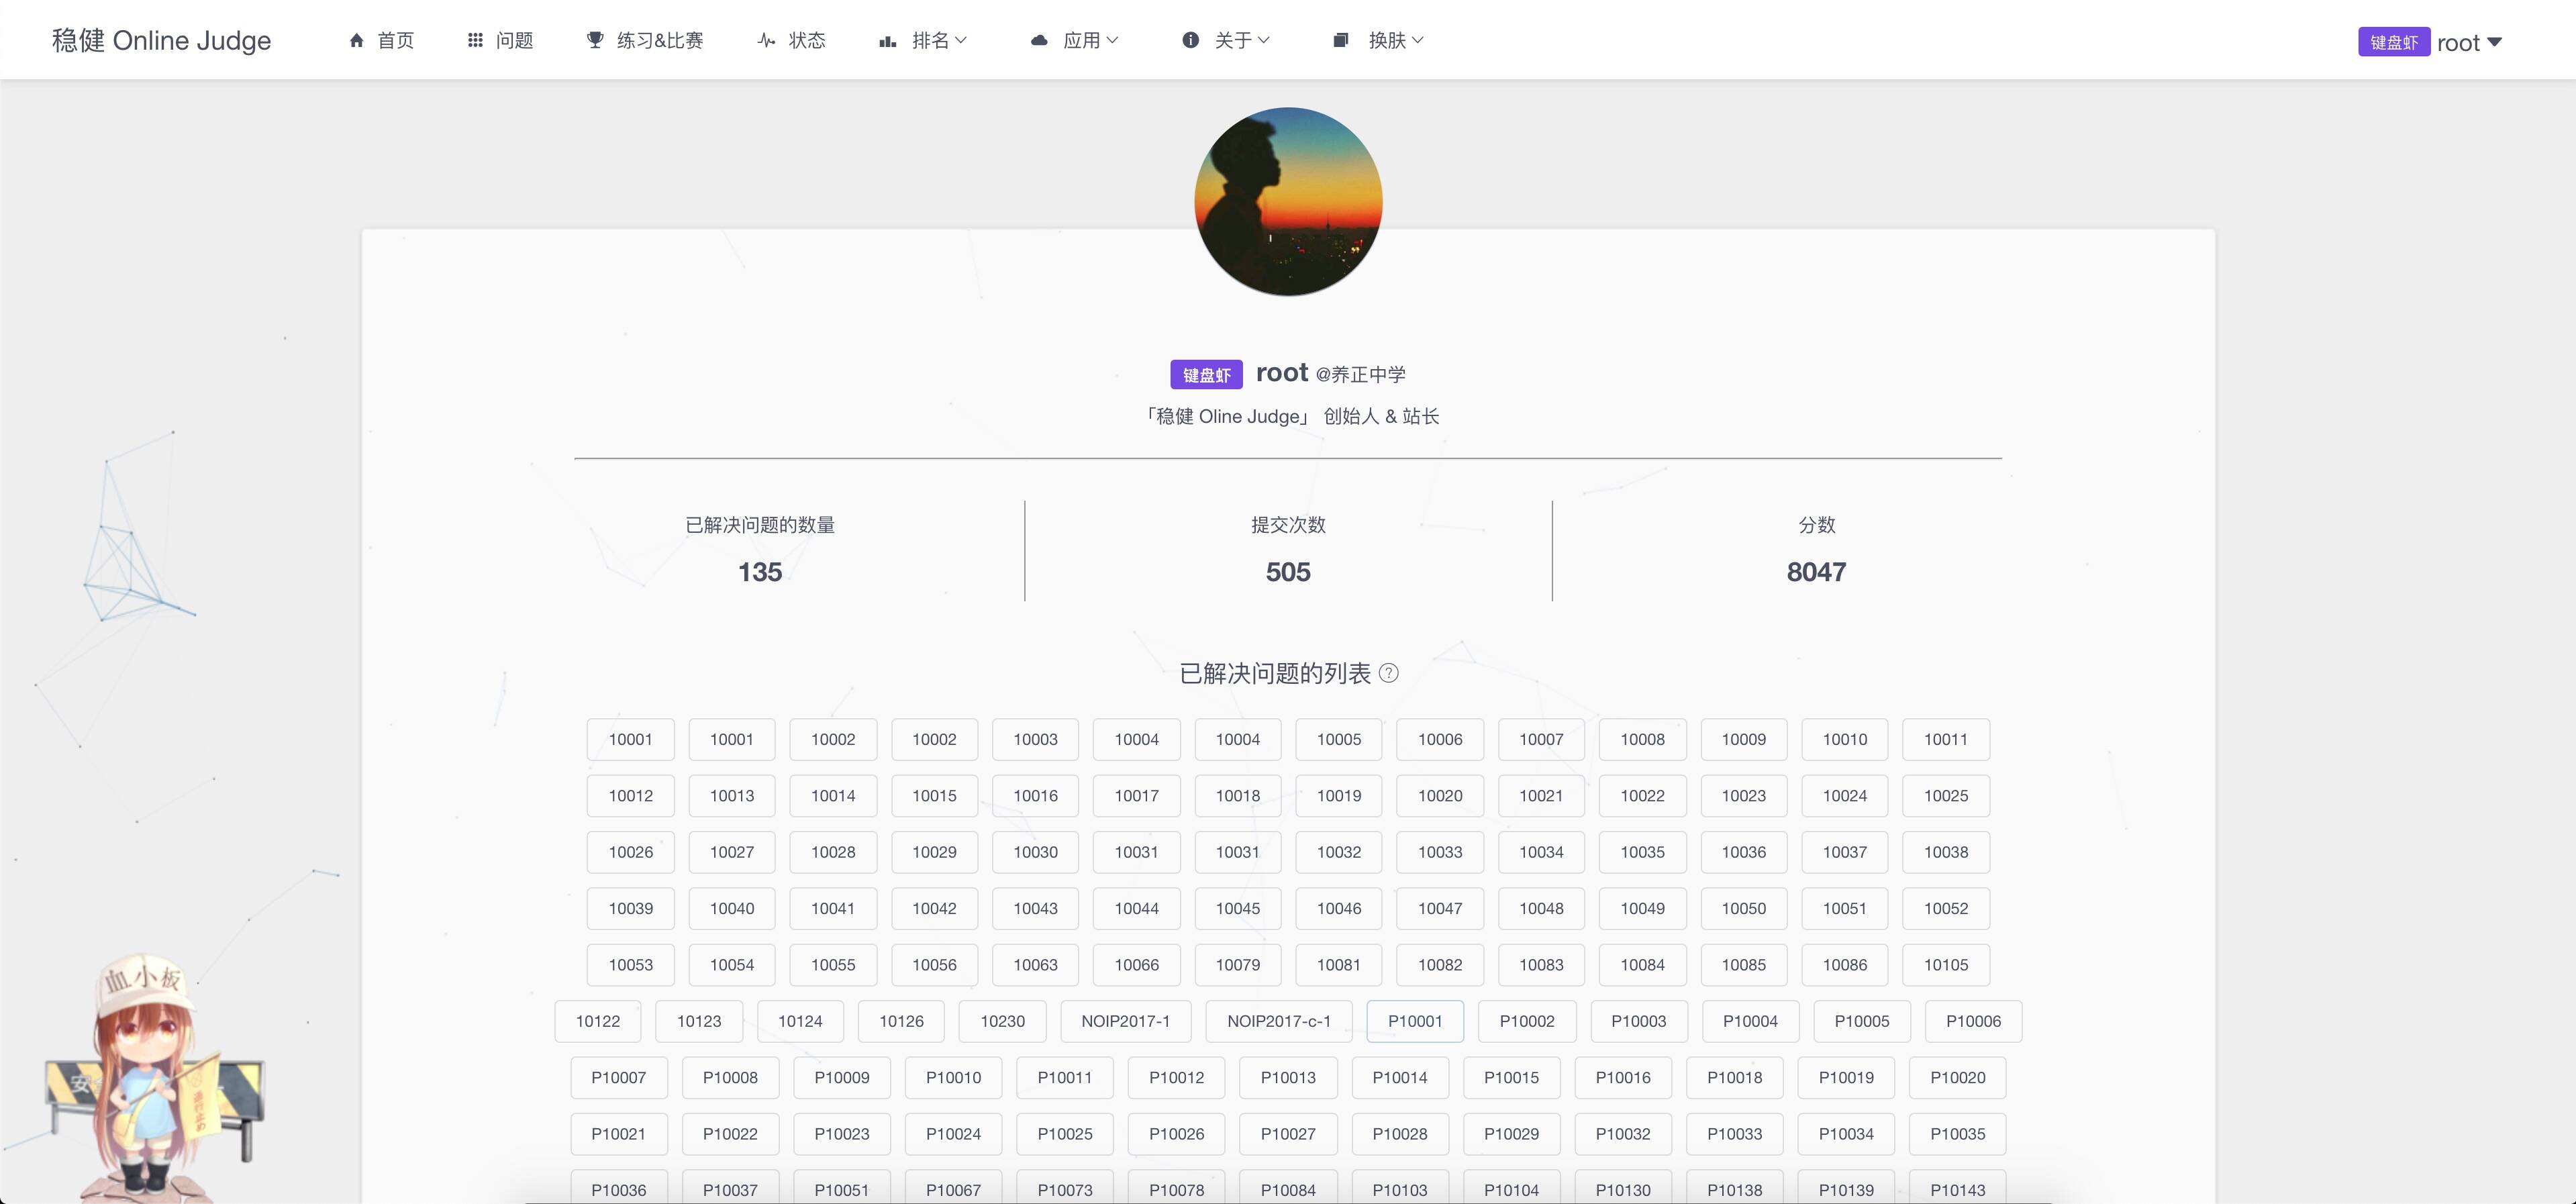
Task: Click the trophy icon for 练习&比赛
Action: click(595, 40)
